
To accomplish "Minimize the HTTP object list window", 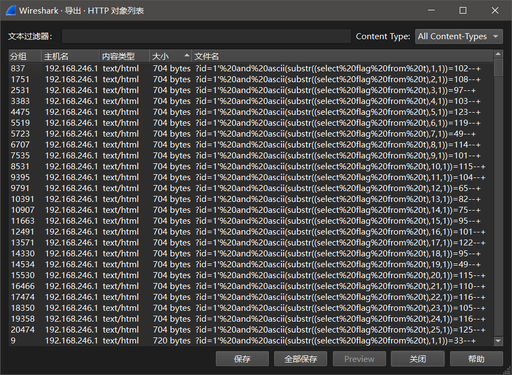I will point(431,10).
